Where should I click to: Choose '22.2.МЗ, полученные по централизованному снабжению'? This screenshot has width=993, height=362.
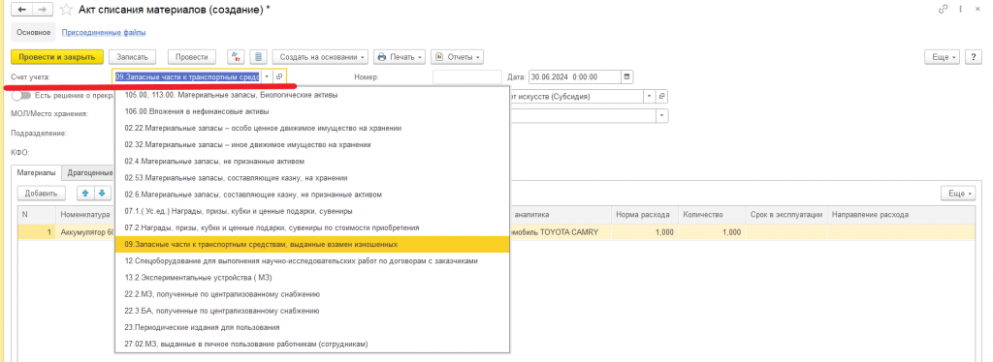click(312, 294)
